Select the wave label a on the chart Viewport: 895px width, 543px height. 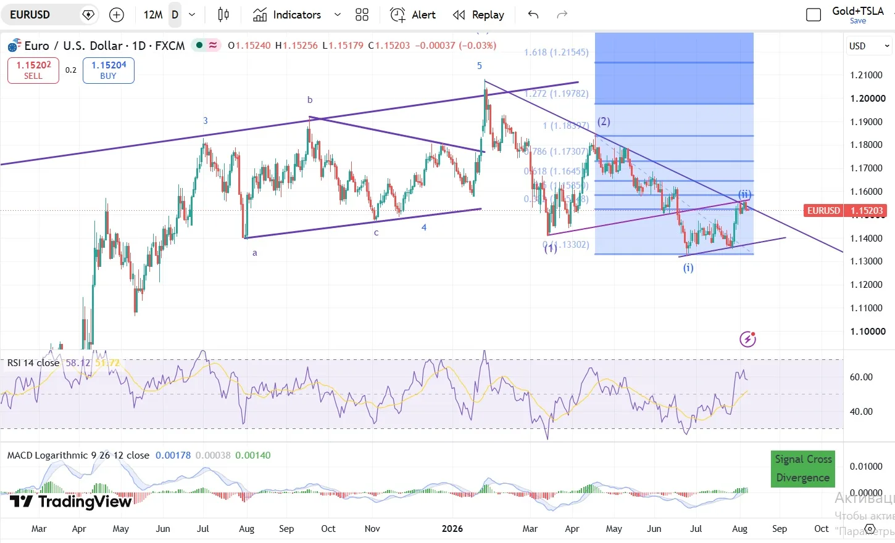click(x=254, y=253)
